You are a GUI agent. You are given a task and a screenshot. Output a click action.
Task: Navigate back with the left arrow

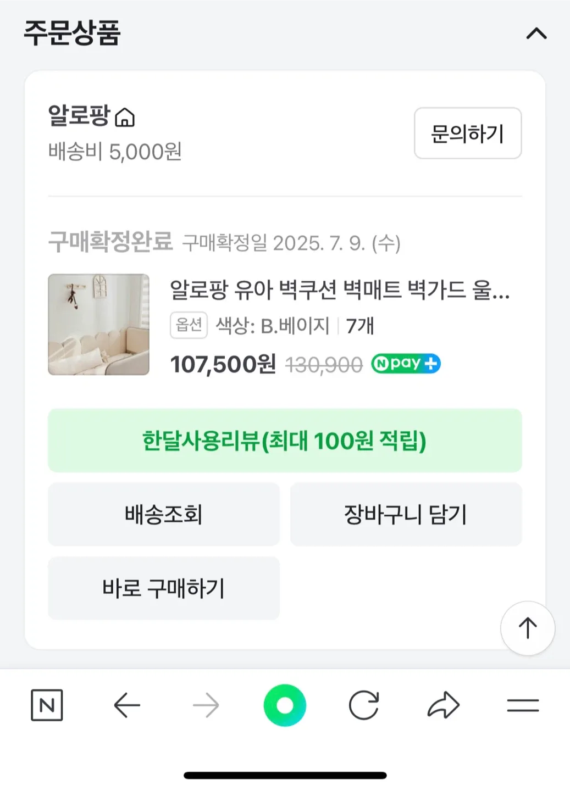click(127, 705)
